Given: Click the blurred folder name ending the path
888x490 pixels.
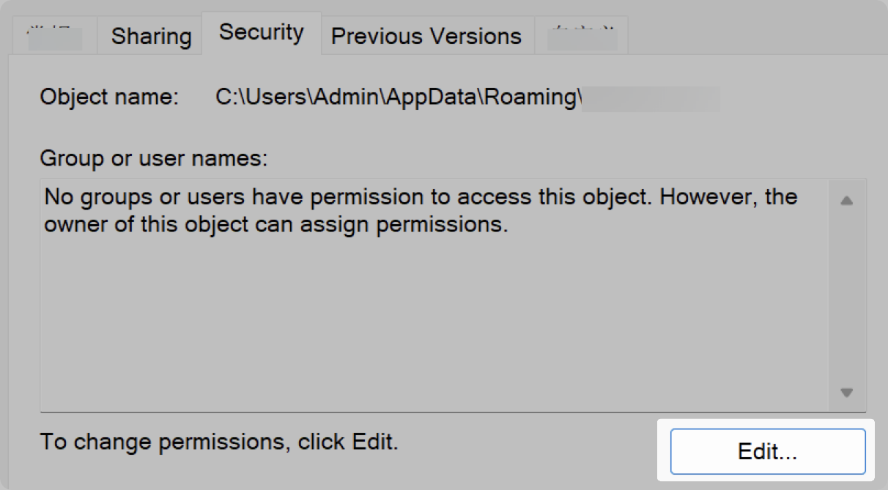Looking at the screenshot, I should click(651, 98).
